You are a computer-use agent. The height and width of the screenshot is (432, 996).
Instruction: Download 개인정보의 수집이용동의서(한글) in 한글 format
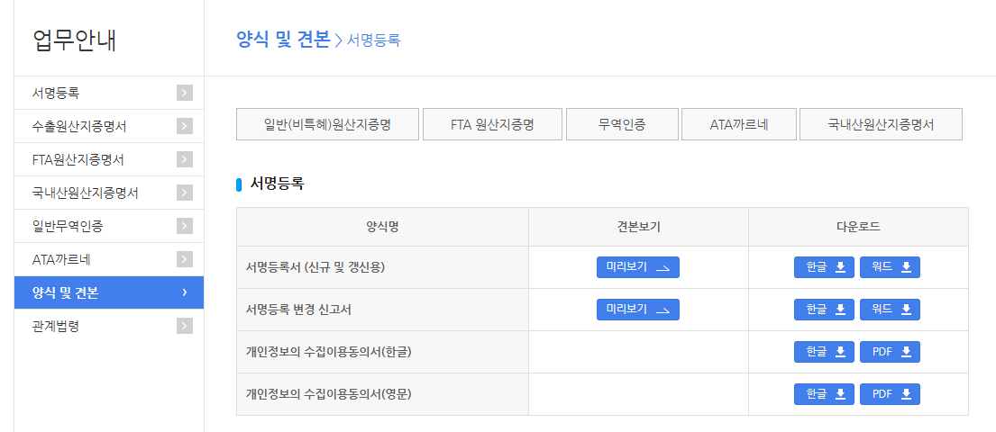[x=824, y=352]
